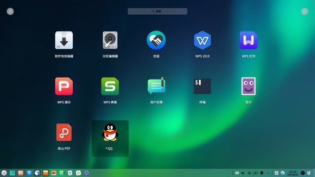Screen dimensions: 315x177
Task: Switch launcher to category view mode
Action: coord(10,11)
